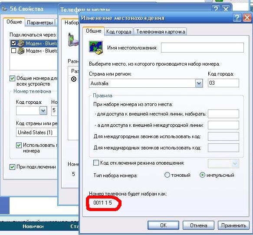Open United States country code combo box
This screenshot has height=235, width=253.
[37, 132]
